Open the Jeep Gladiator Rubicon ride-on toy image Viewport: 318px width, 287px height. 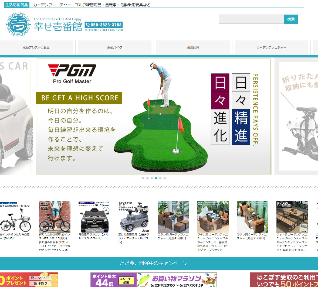pos(134,217)
